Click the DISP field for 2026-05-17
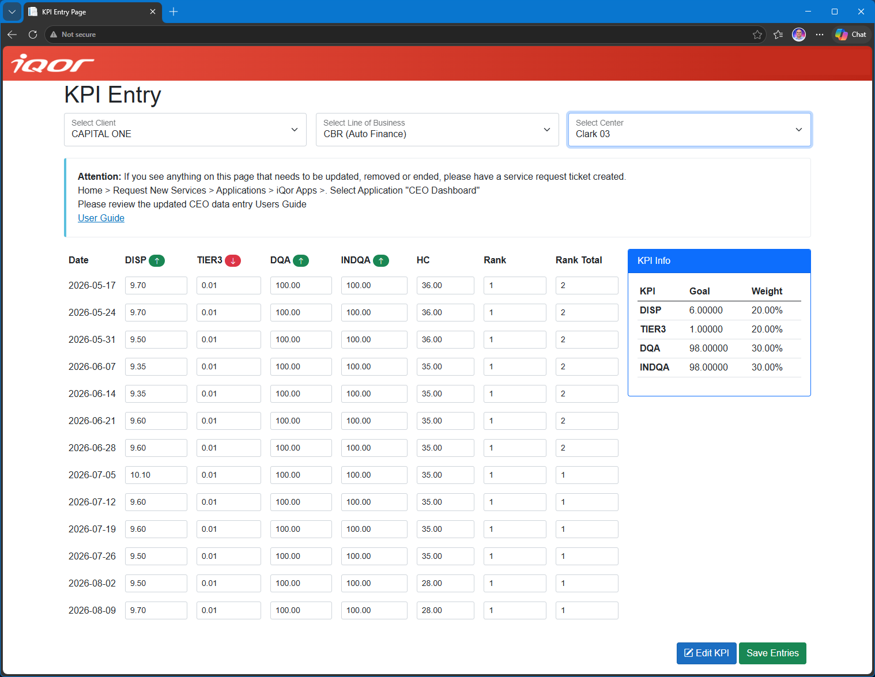 [x=156, y=285]
